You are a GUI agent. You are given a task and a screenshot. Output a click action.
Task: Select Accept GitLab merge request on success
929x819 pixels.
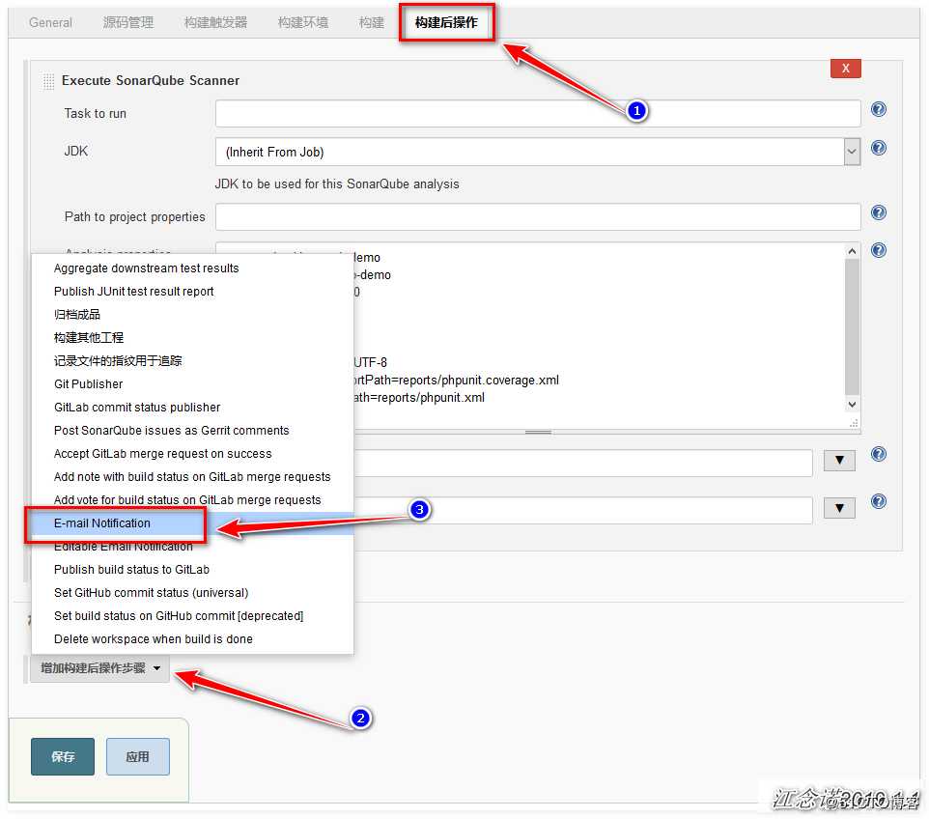192,453
